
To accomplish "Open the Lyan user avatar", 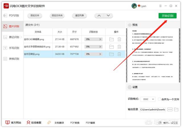I will click(134, 6).
